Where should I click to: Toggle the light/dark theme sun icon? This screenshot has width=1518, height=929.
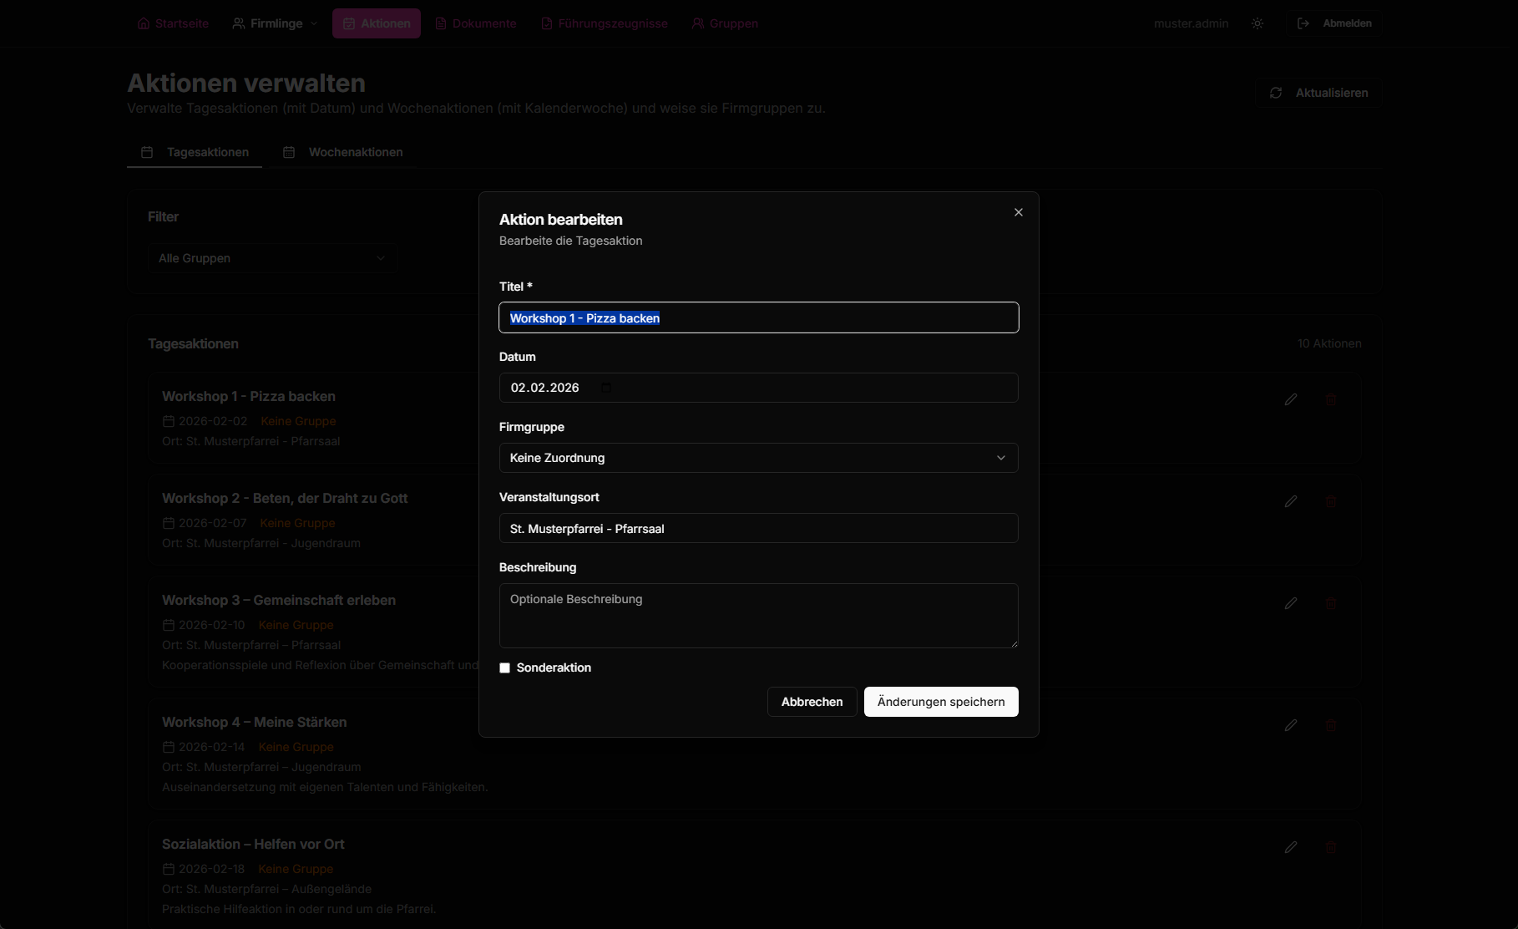click(1257, 23)
